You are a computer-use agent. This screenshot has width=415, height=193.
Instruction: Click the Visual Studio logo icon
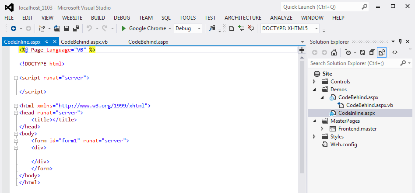(x=9, y=7)
